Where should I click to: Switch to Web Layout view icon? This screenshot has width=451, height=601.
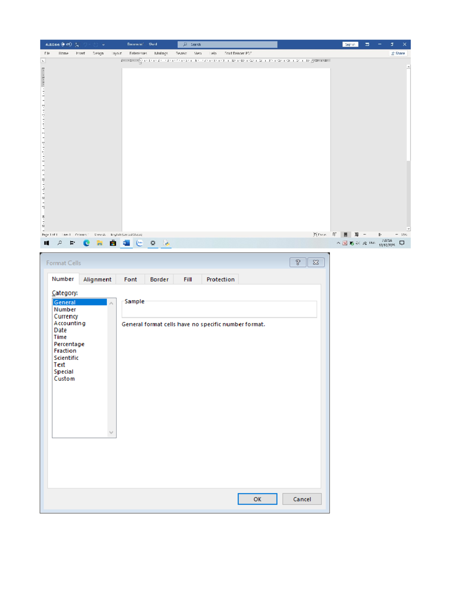[356, 234]
